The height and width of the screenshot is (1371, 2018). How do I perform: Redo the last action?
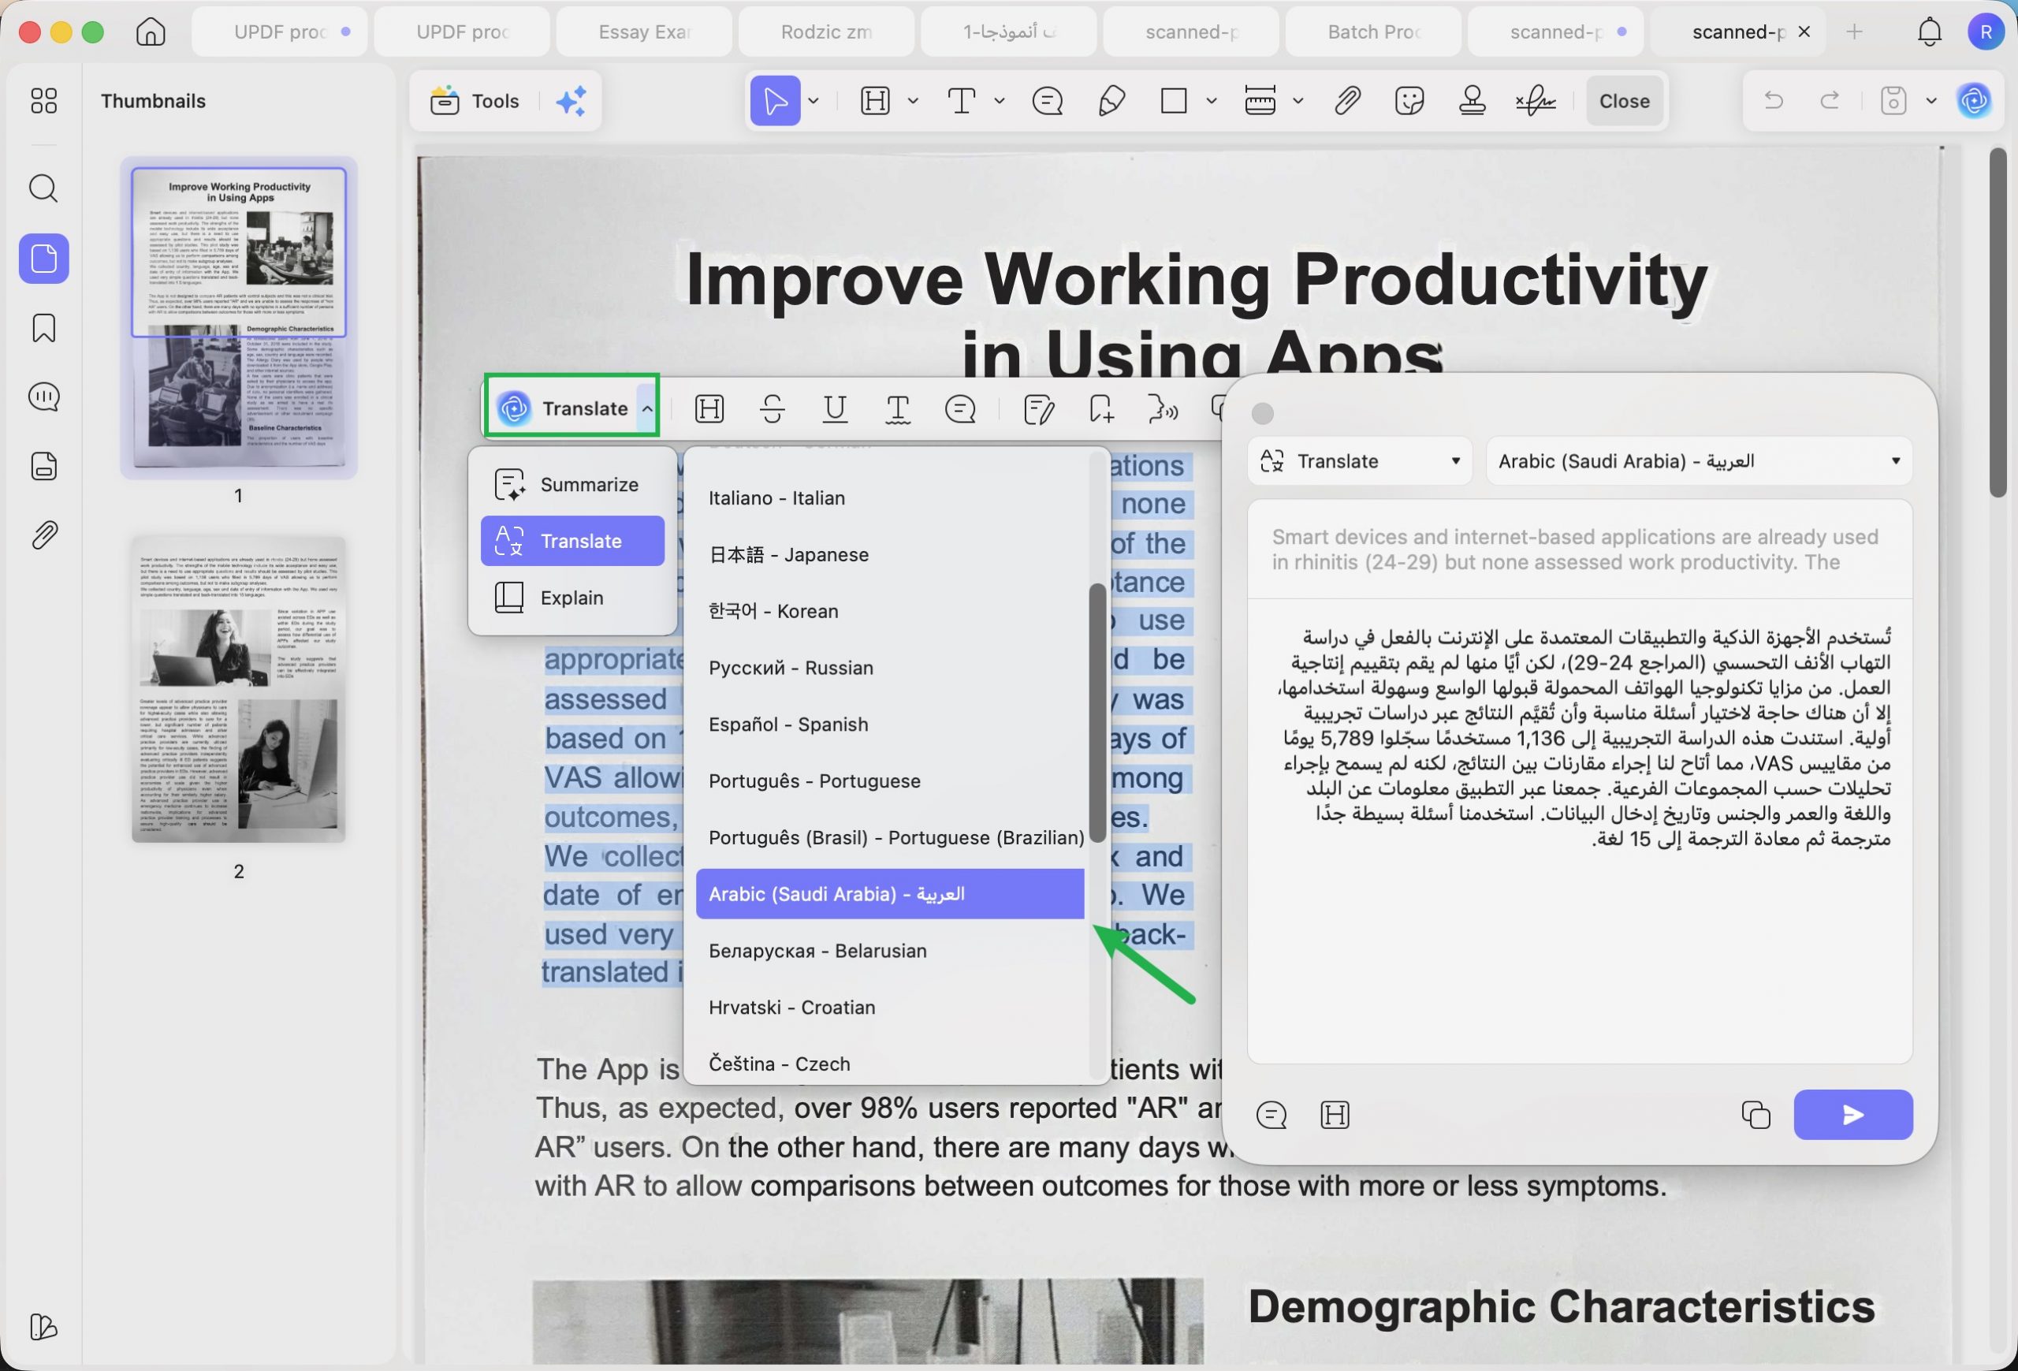pyautogui.click(x=1830, y=101)
